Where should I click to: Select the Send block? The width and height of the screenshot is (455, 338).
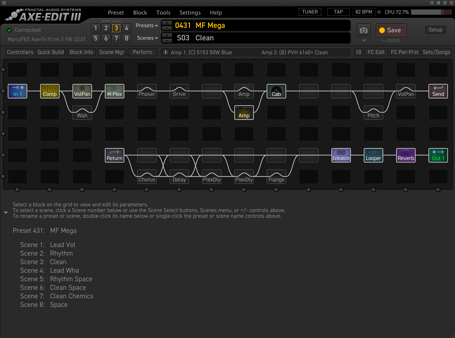[438, 91]
